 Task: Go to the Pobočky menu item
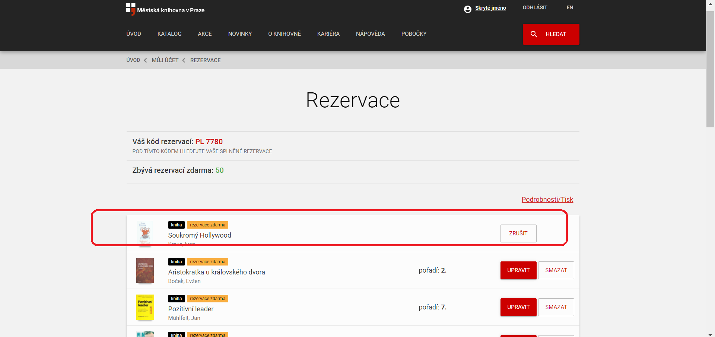pos(414,34)
